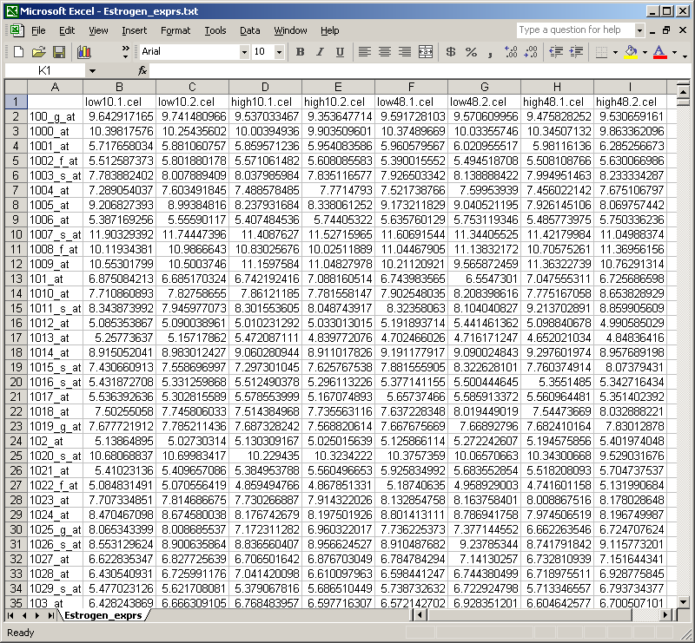Click the Save disk icon
Image resolution: width=695 pixels, height=643 pixels.
pos(59,52)
